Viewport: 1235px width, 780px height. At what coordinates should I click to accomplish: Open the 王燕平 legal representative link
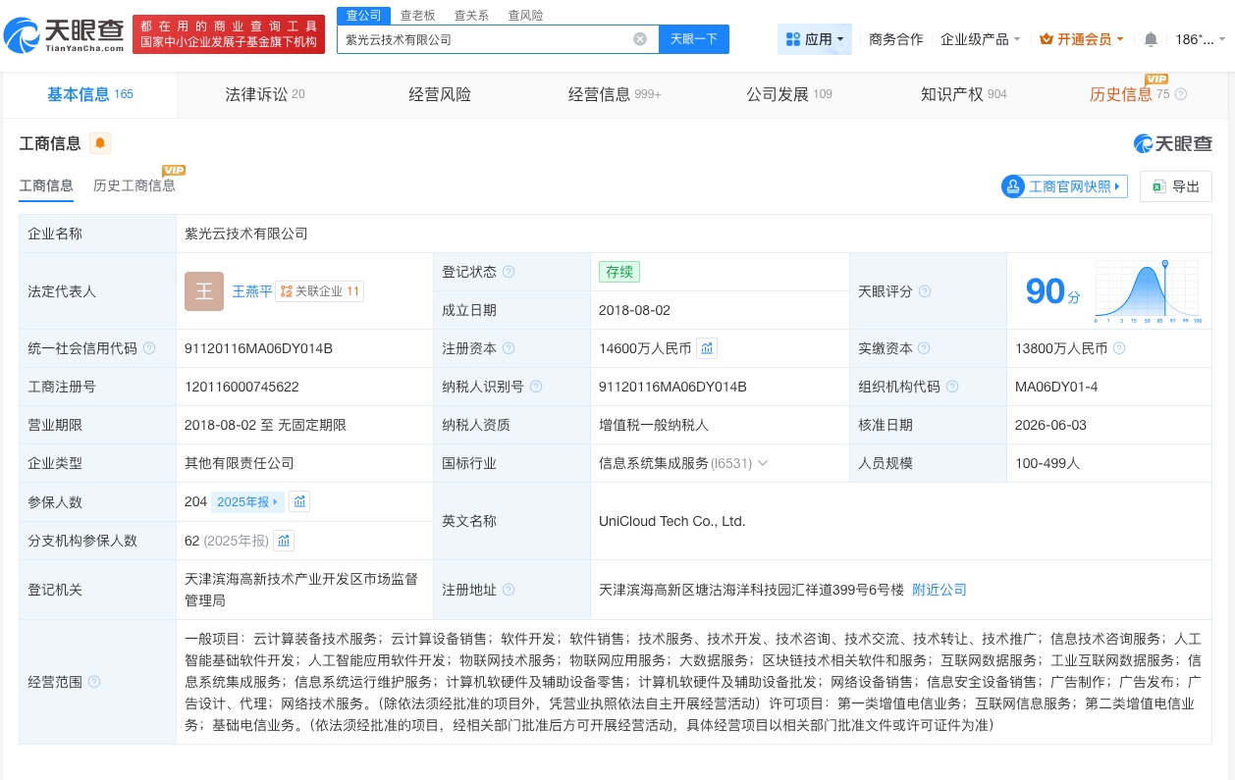(252, 291)
